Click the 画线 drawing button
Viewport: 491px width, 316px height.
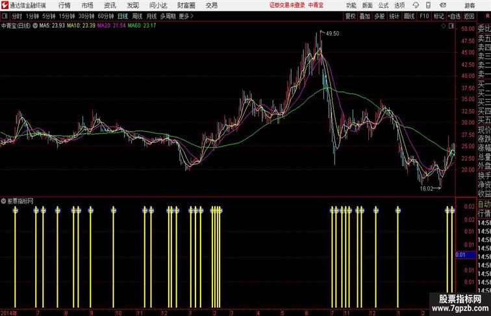(x=409, y=16)
